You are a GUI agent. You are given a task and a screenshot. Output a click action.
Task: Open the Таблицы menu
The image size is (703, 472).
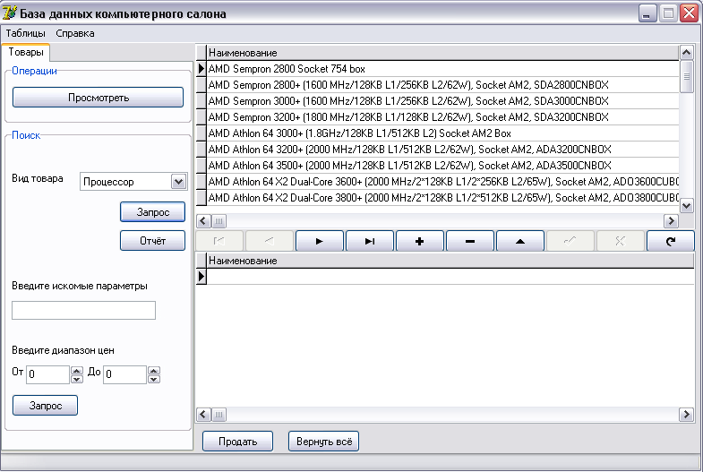tap(26, 33)
